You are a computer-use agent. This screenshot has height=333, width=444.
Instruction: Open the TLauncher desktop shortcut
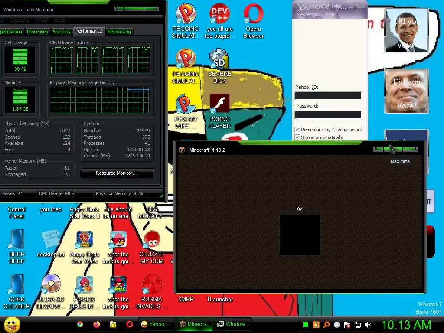220,299
